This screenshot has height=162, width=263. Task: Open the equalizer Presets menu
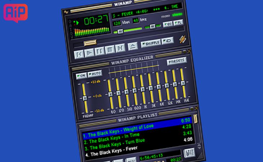coord(176,61)
